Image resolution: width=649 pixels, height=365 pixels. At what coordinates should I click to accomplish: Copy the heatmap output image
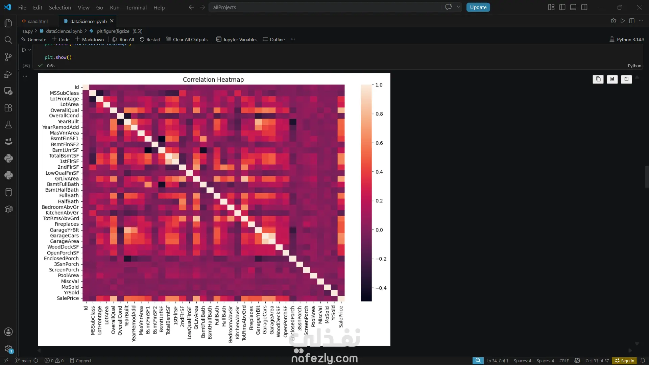[598, 79]
